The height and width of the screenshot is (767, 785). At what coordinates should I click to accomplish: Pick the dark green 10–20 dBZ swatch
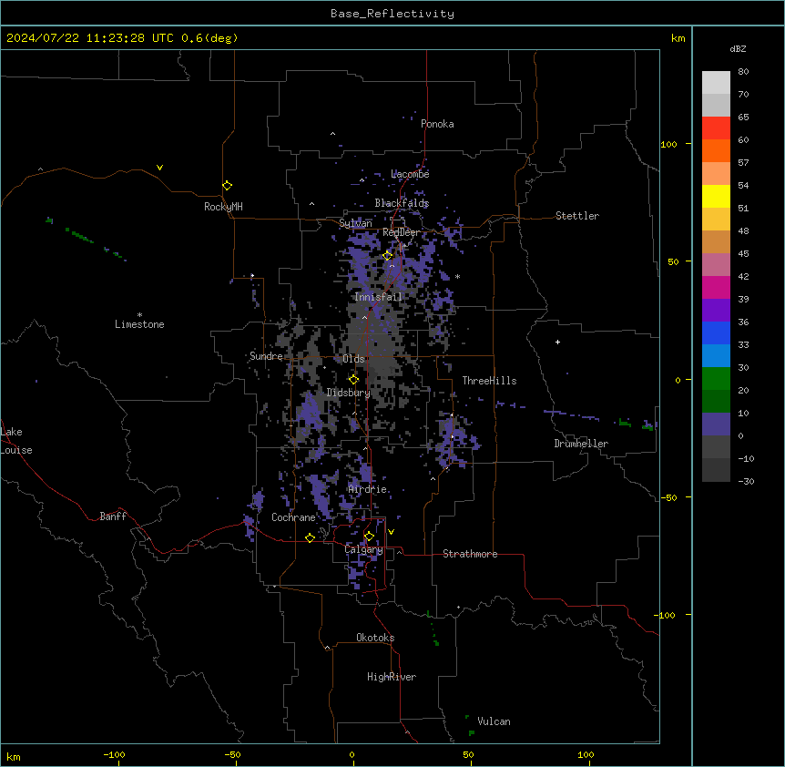716,401
